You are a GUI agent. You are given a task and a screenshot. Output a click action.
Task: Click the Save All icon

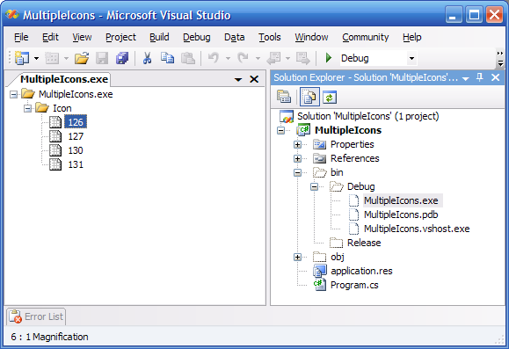(122, 58)
